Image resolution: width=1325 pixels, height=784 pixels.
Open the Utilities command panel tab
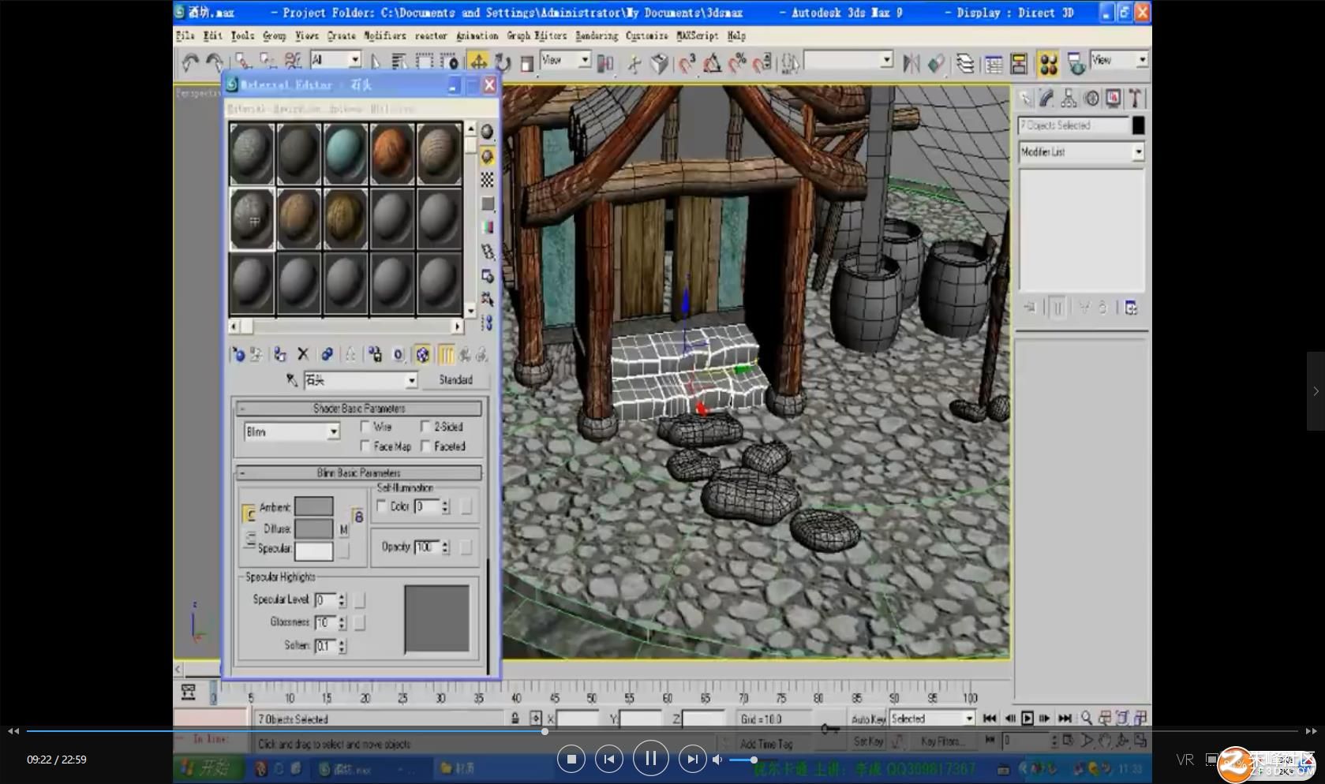[1135, 99]
